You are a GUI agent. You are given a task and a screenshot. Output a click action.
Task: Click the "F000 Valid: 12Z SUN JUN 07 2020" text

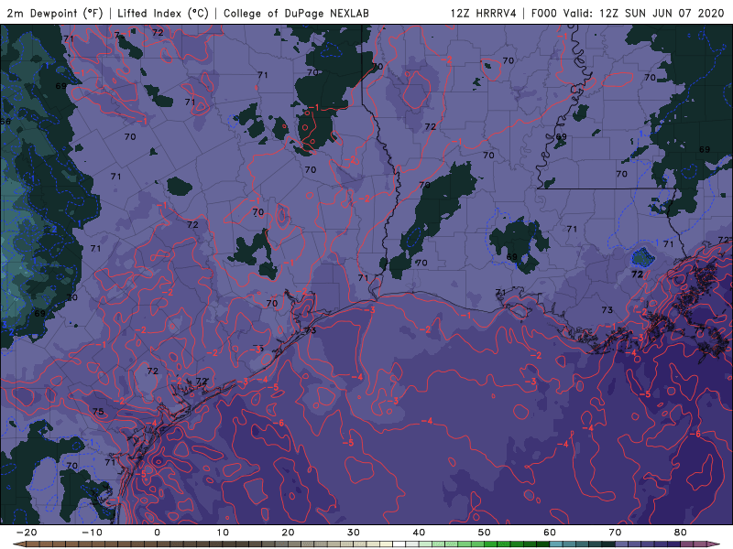[x=628, y=13]
